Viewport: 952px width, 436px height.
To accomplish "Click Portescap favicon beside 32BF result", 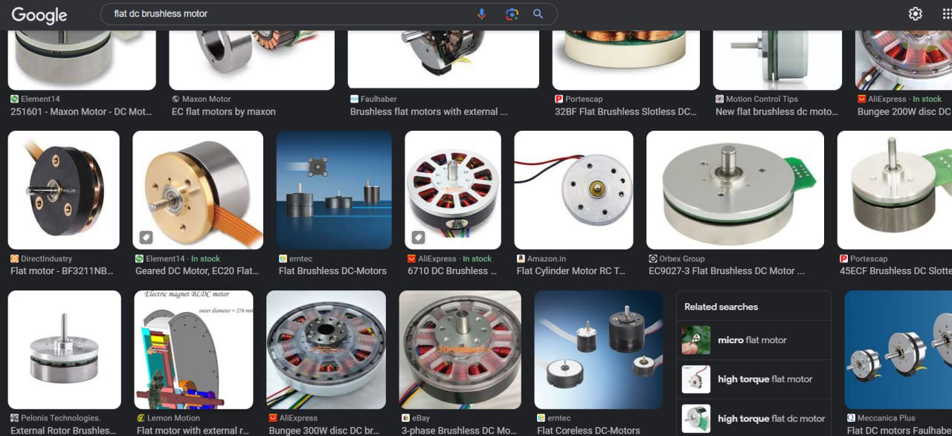I will [559, 99].
